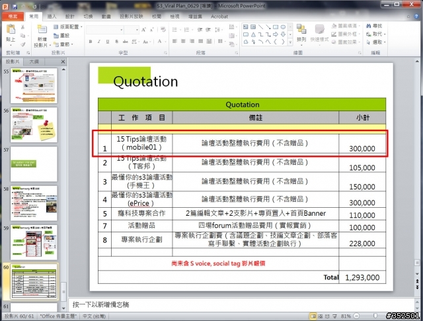Close the slides thumbnail pane

[63, 62]
